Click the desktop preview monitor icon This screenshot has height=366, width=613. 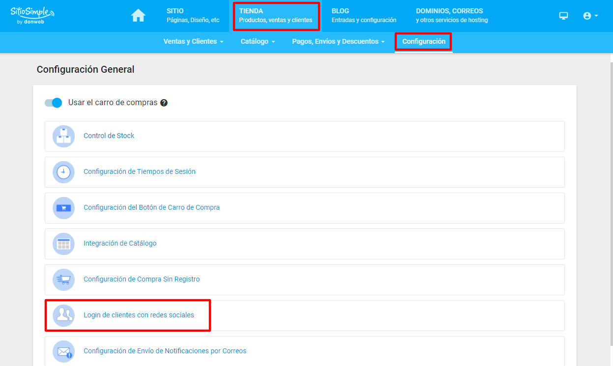pyautogui.click(x=563, y=16)
